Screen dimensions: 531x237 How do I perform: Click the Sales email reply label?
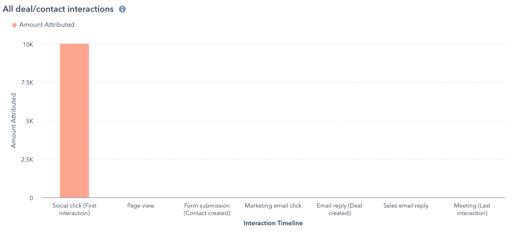pos(406,205)
